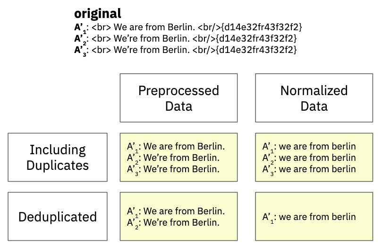Click the bold A'3 label in the original list

tap(80, 50)
